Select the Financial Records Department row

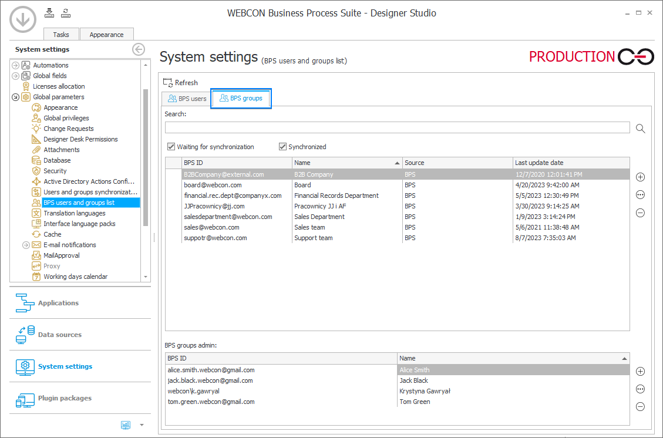(x=398, y=196)
